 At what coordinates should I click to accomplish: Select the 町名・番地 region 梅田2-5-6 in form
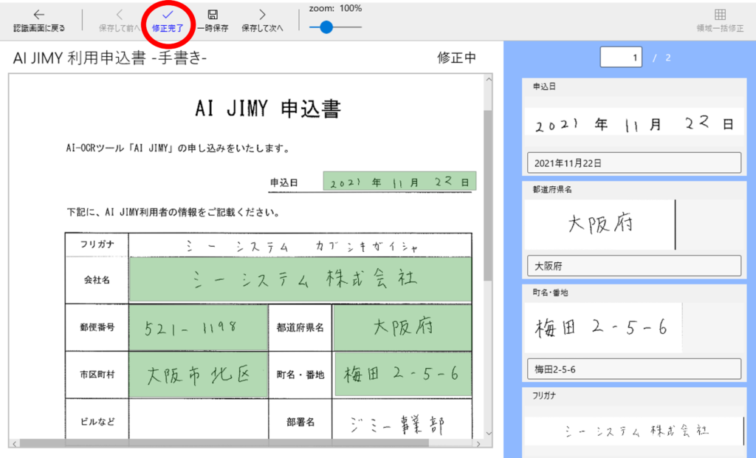click(402, 374)
